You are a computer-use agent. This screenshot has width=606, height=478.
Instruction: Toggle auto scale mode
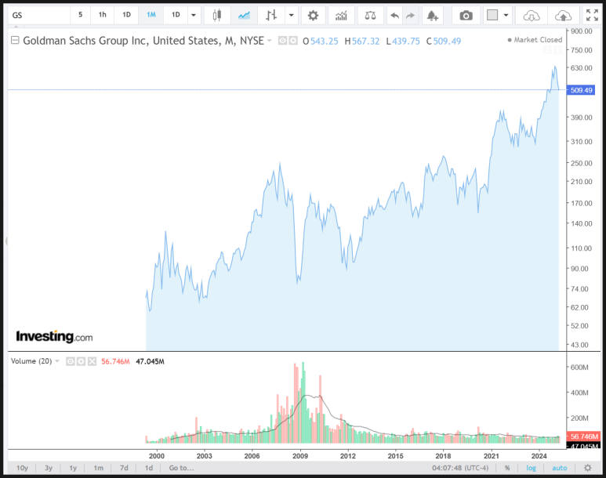pyautogui.click(x=559, y=468)
